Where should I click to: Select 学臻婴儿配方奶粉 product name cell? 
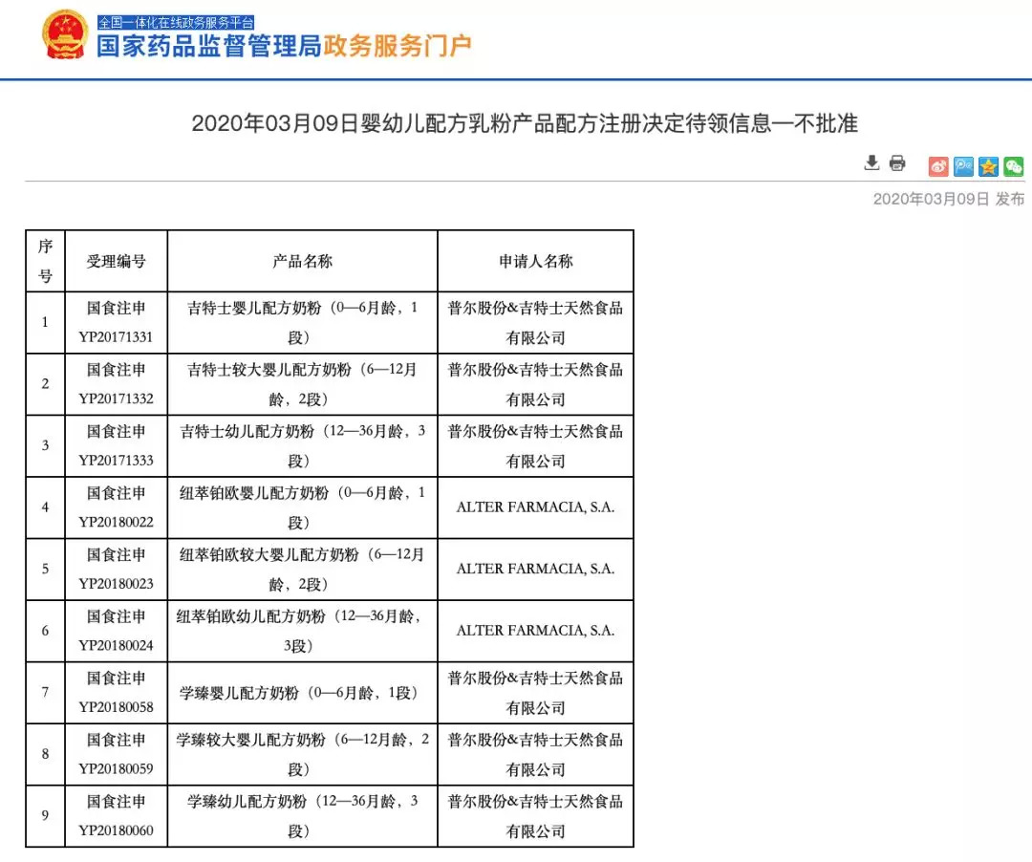tap(303, 692)
